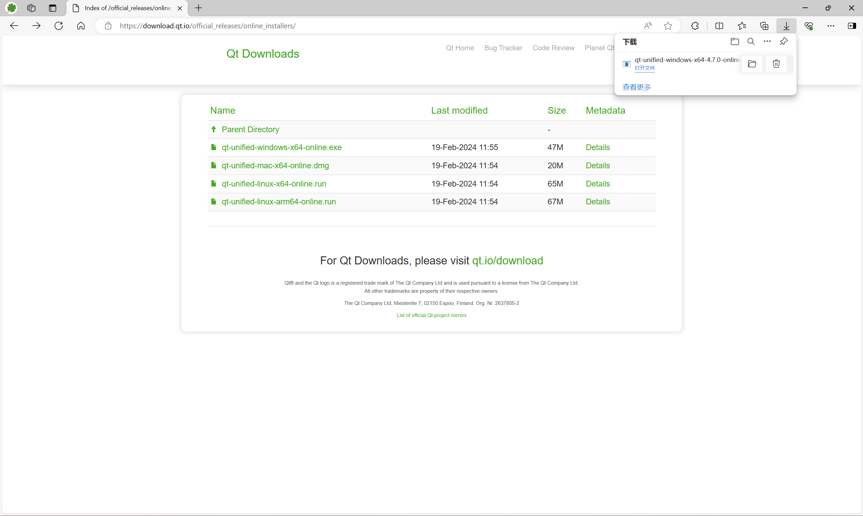The image size is (863, 516).
Task: Click the 19-Feb-2024 11:55 date cell
Action: [x=464, y=147]
